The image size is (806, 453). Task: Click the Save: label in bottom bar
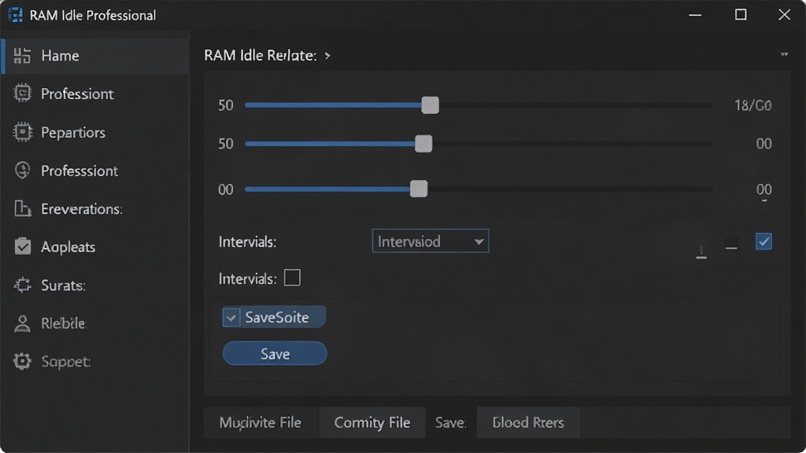[x=451, y=422]
